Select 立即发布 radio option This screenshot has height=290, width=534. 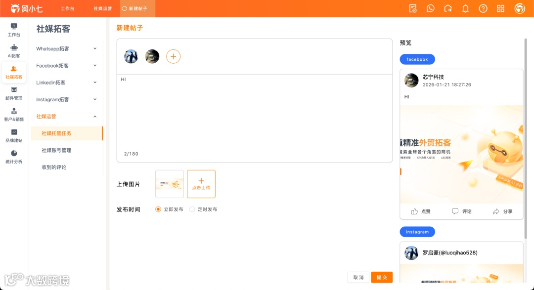(158, 209)
